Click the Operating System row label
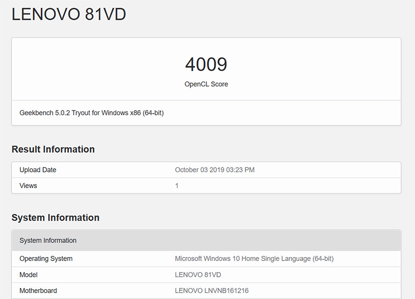Screen dimensions: 415x299 (46, 259)
